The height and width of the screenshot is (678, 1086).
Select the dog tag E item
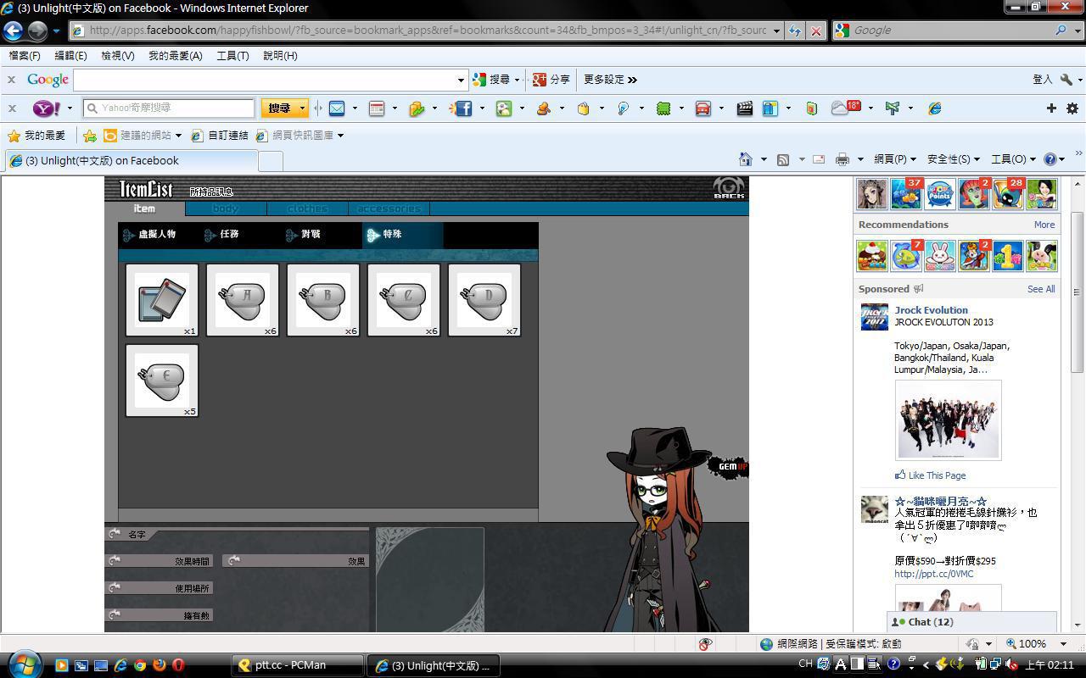[161, 380]
